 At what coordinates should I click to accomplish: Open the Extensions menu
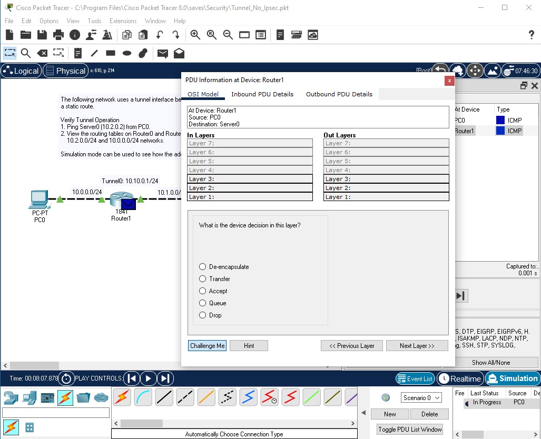(123, 21)
